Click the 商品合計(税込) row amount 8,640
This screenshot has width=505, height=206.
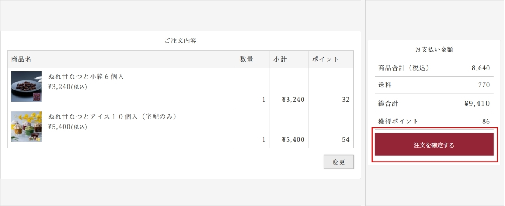(x=481, y=68)
